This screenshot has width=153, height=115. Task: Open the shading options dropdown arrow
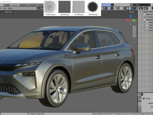135,8
